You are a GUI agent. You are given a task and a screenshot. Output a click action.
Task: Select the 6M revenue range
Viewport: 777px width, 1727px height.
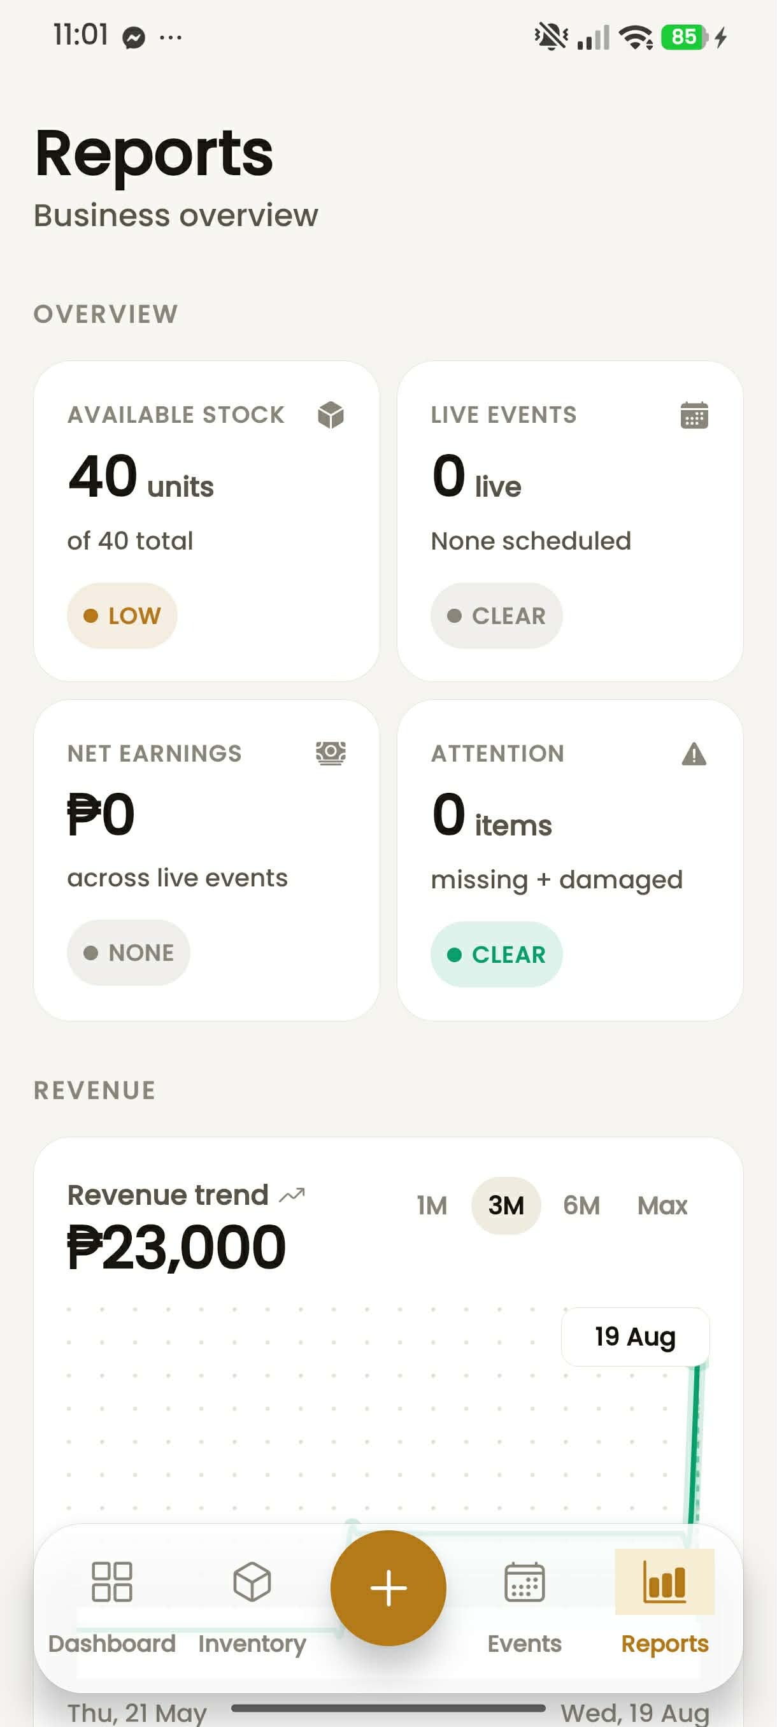click(581, 1205)
